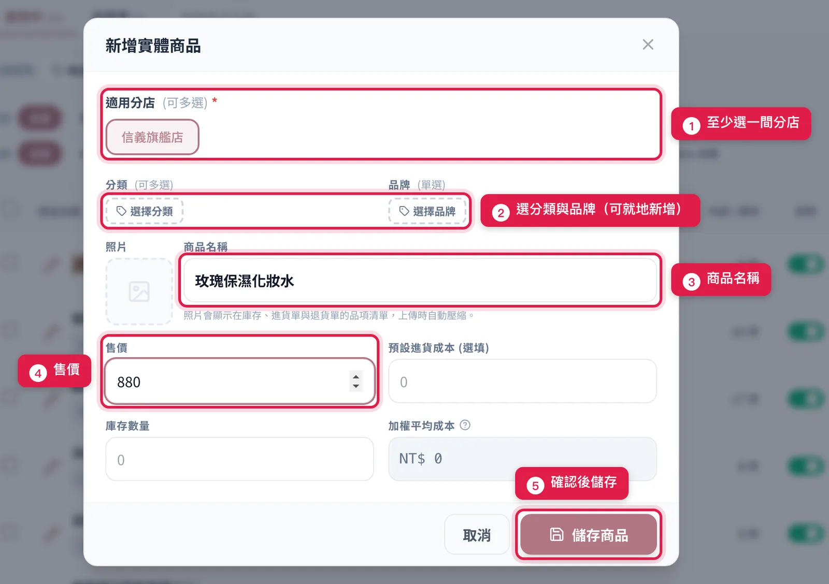Click the 適用分店 label text
The width and height of the screenshot is (829, 584).
coord(130,103)
